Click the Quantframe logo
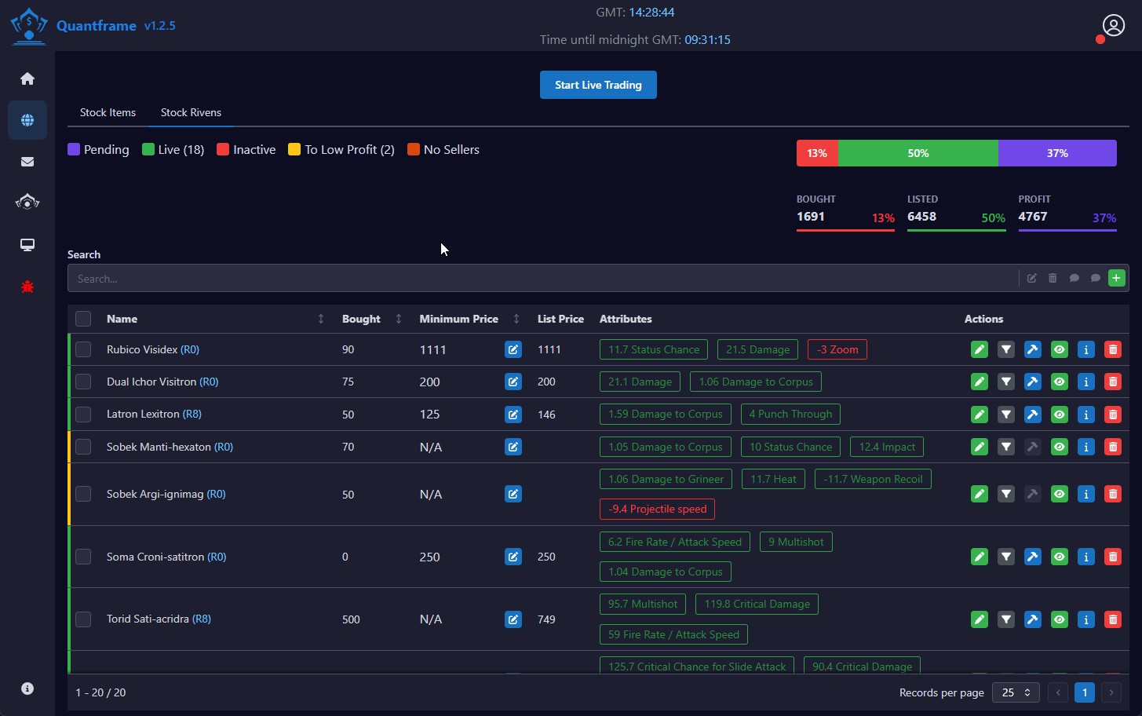Screen dimensions: 1142x716 pyautogui.click(x=29, y=25)
